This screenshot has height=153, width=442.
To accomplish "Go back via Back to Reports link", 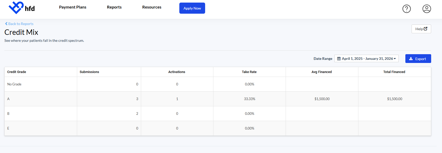I will (x=21, y=24).
